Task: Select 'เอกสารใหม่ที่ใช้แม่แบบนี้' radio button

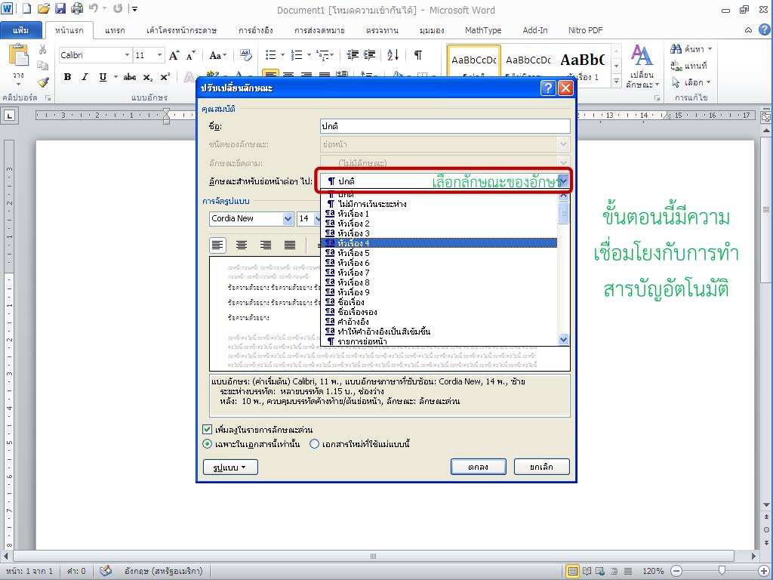Action: click(314, 444)
